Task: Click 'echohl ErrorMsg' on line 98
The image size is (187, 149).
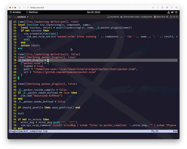Action: [64, 125]
